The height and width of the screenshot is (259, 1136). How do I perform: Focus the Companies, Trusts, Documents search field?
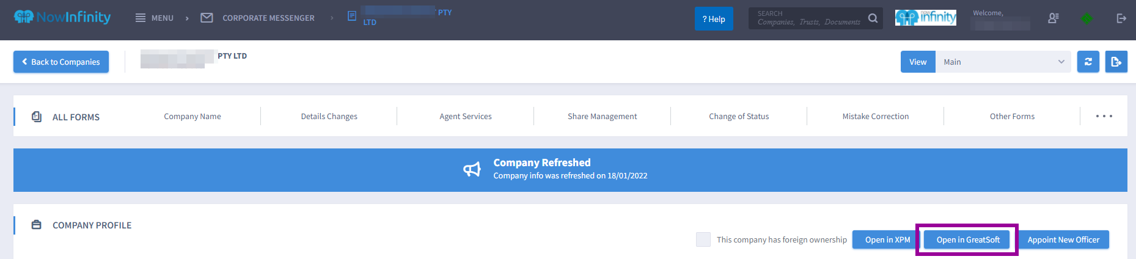coord(808,18)
